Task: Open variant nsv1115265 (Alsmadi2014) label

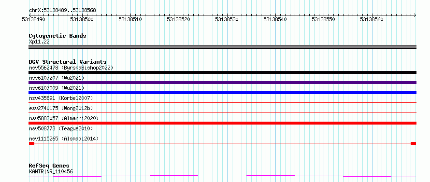Action: point(64,139)
